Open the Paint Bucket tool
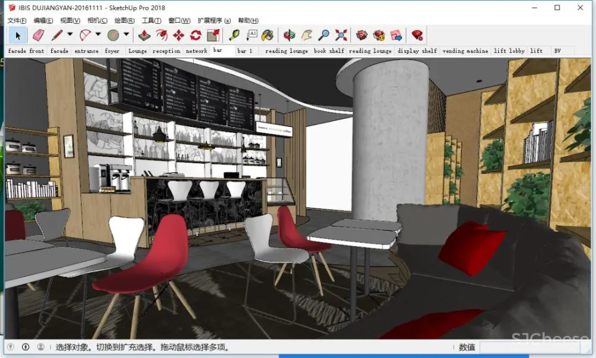 tap(268, 35)
